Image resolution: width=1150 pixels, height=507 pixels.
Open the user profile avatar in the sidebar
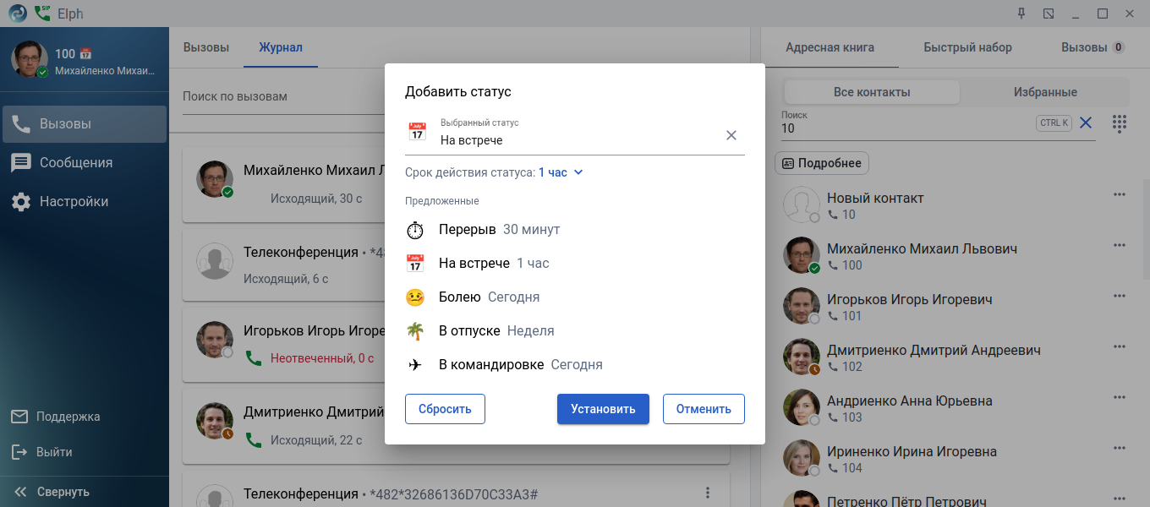click(x=29, y=59)
